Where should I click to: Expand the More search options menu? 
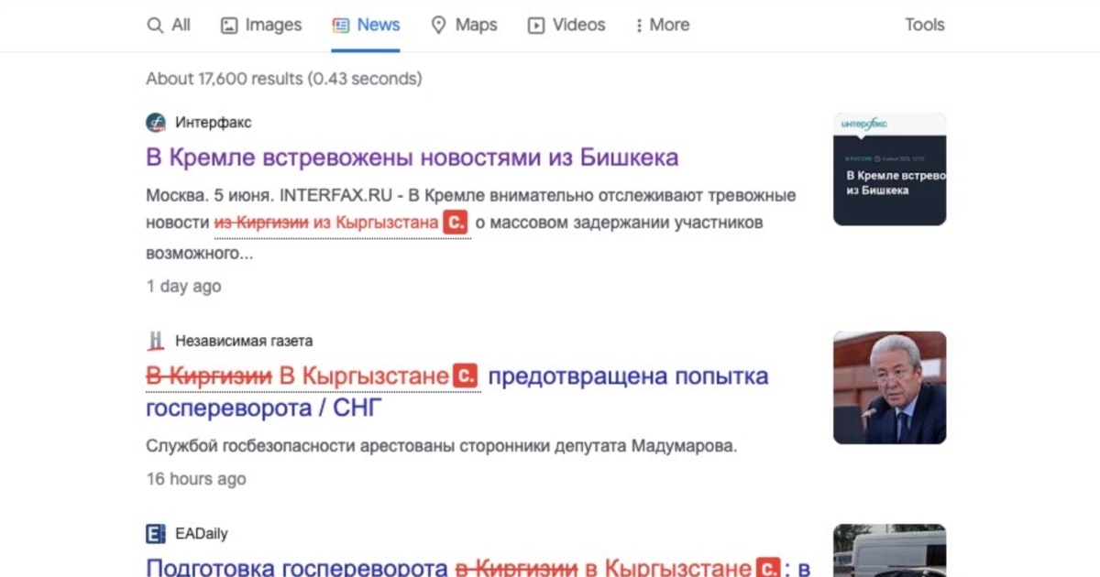tap(662, 25)
